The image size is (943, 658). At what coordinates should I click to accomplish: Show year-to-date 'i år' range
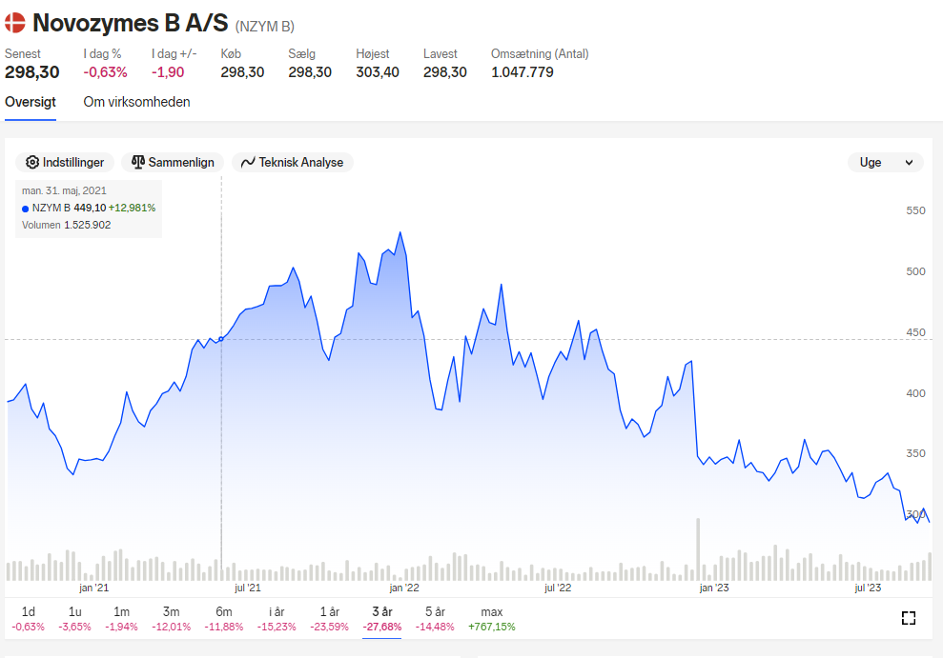(277, 618)
